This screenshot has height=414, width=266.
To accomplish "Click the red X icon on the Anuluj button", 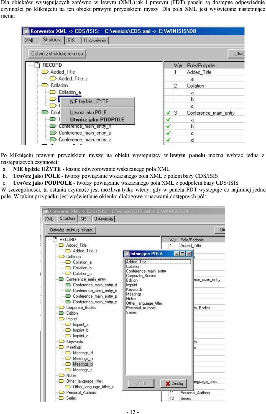I will [x=168, y=383].
